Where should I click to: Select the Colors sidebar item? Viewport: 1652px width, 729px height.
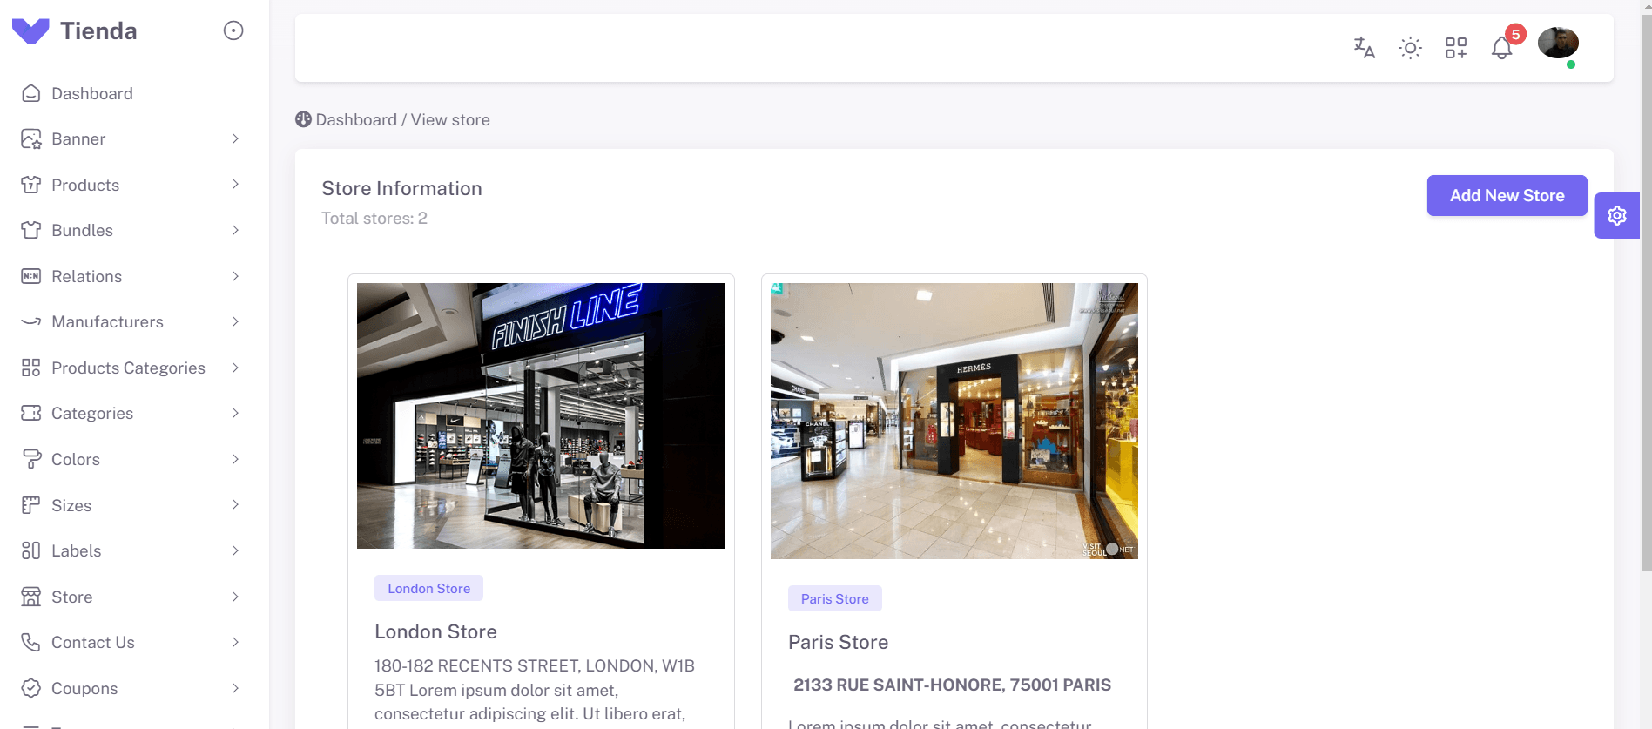click(x=76, y=460)
